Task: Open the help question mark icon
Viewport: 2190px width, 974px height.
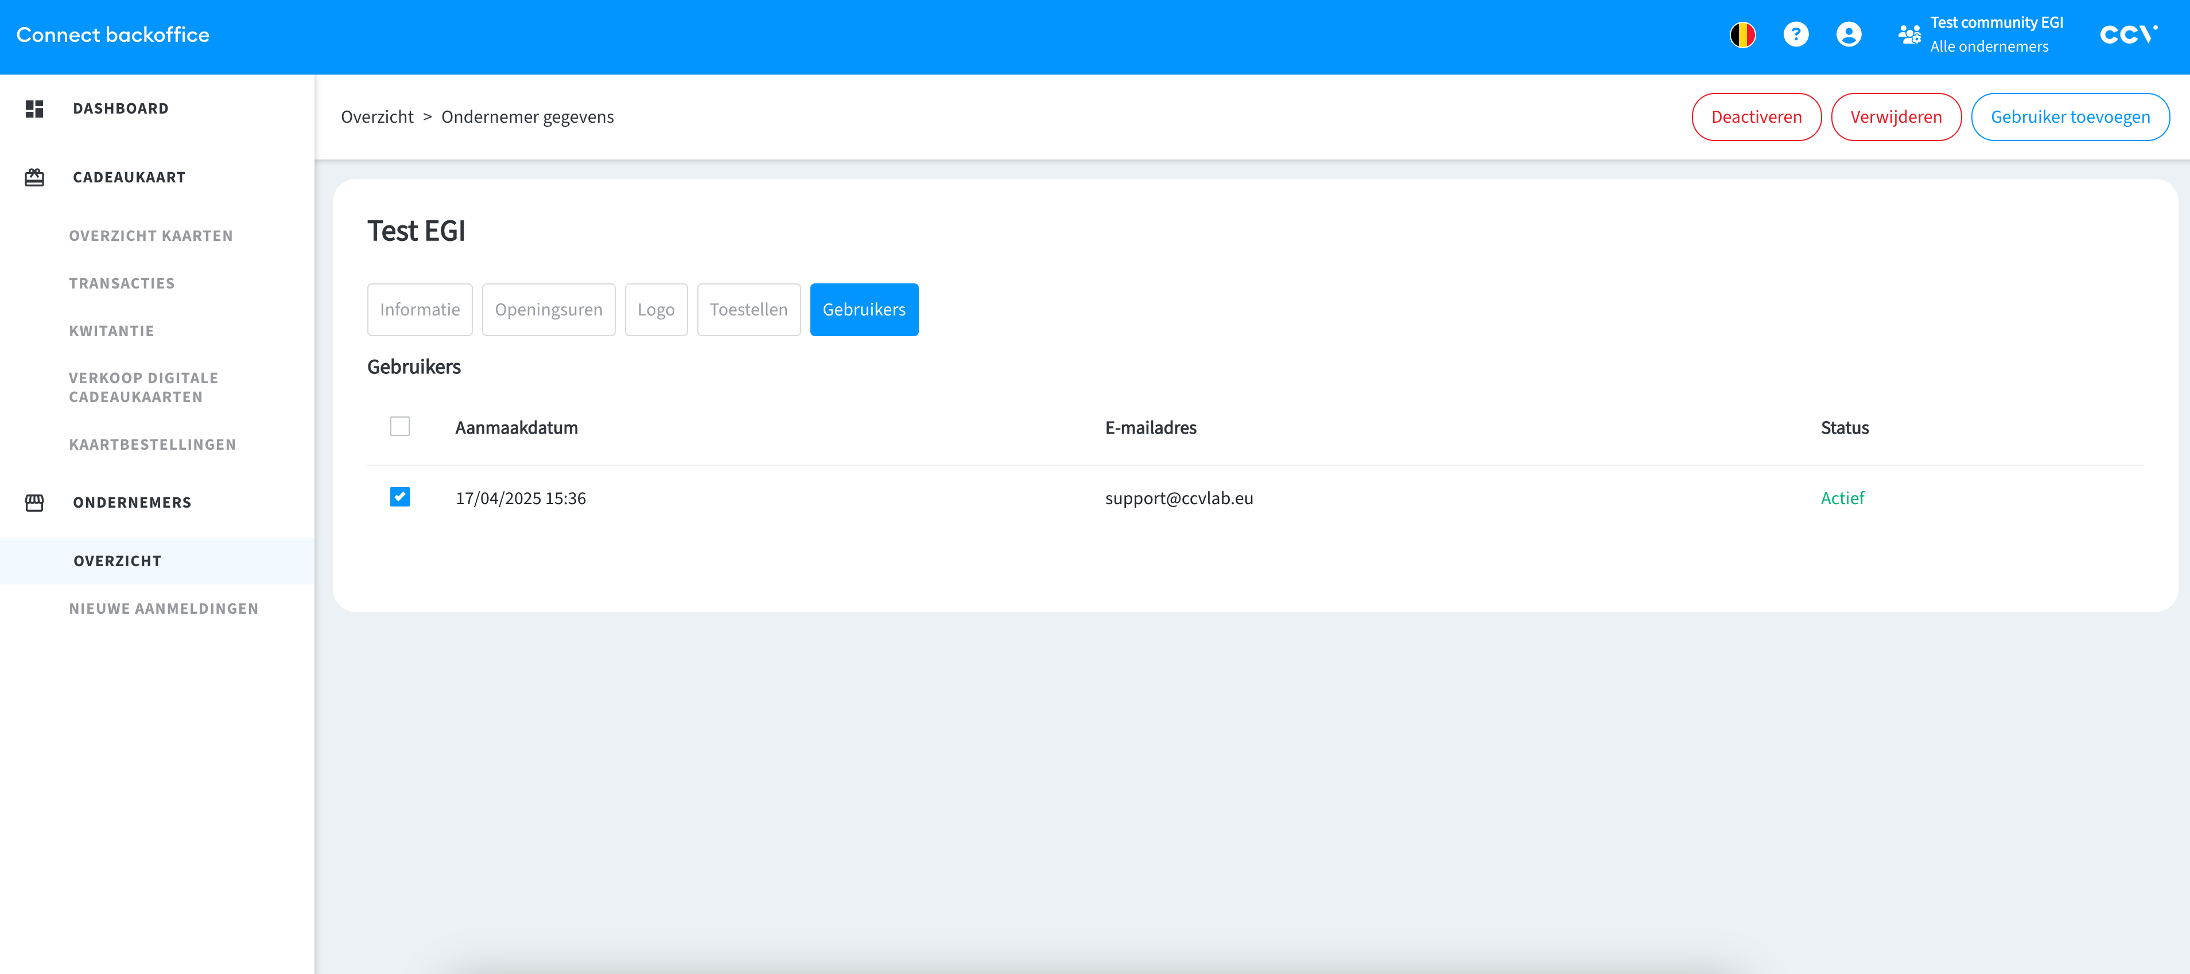Action: pyautogui.click(x=1796, y=35)
